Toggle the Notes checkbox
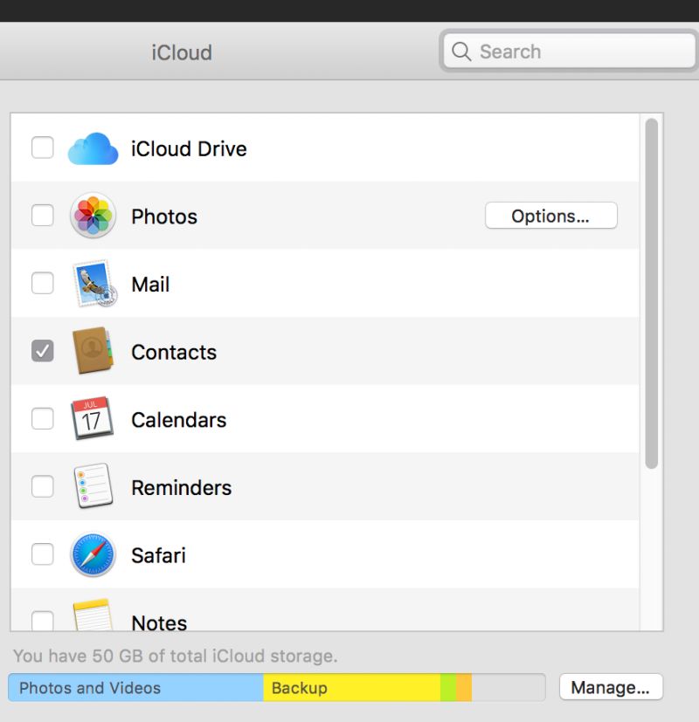 coord(43,620)
